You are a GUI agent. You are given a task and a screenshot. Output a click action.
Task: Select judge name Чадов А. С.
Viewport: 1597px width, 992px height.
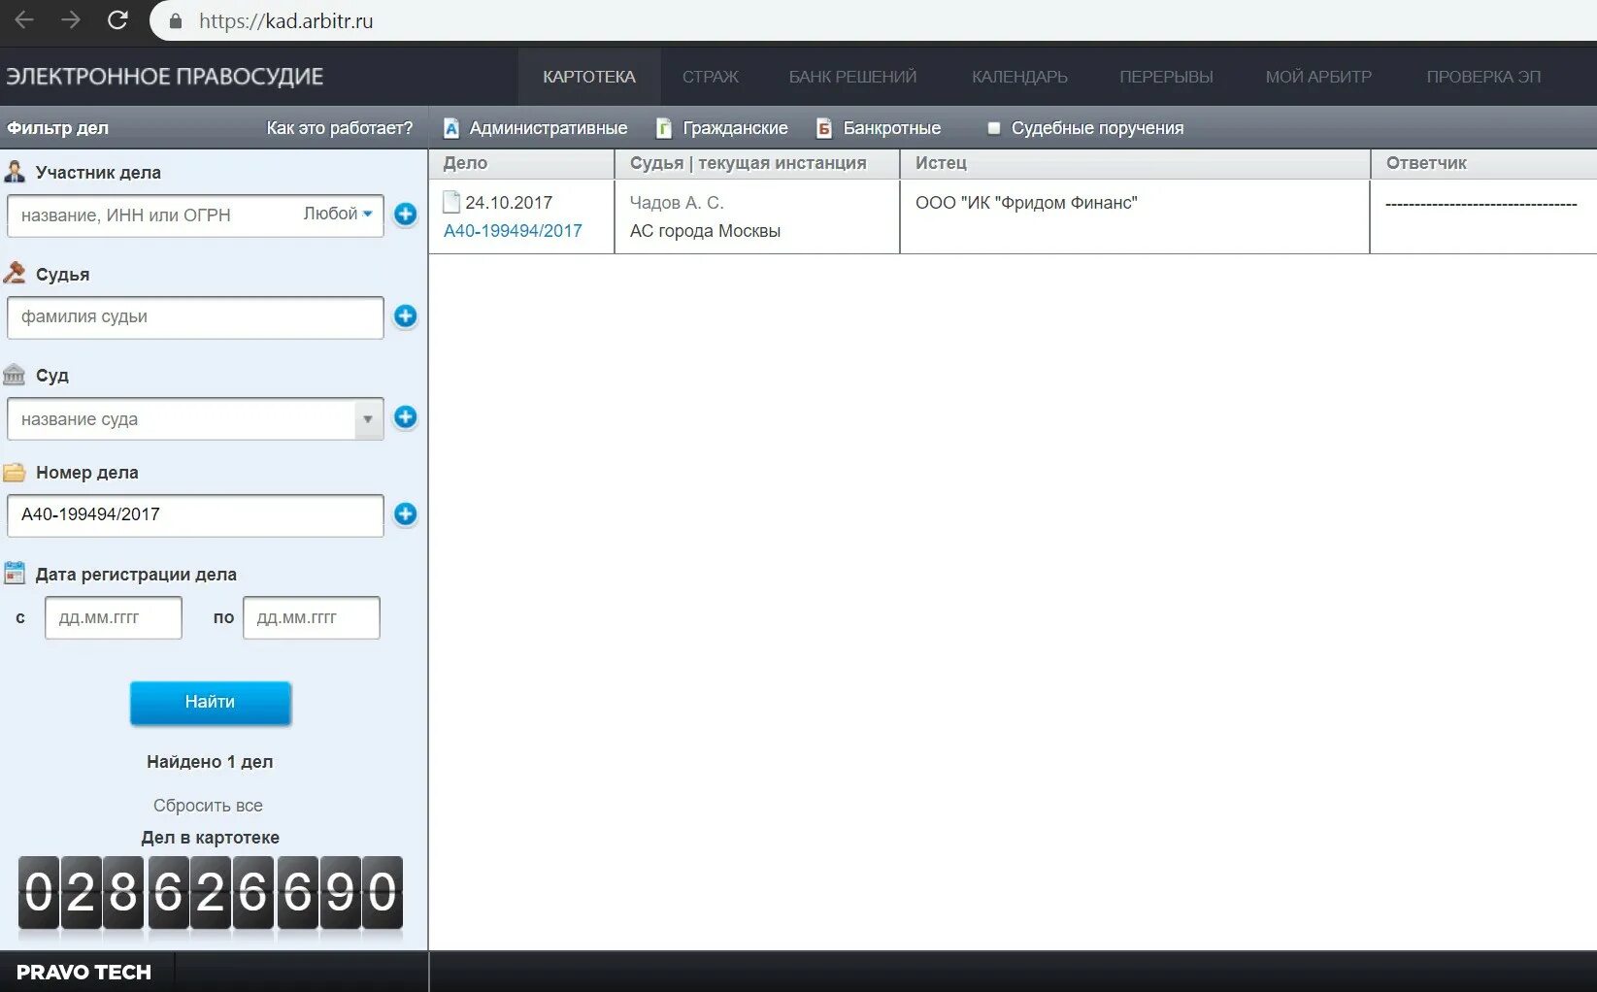677,203
